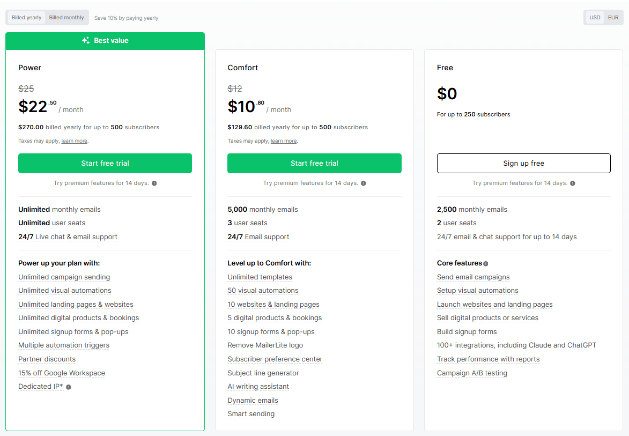Click the Free plan title
This screenshot has width=629, height=436.
(445, 68)
